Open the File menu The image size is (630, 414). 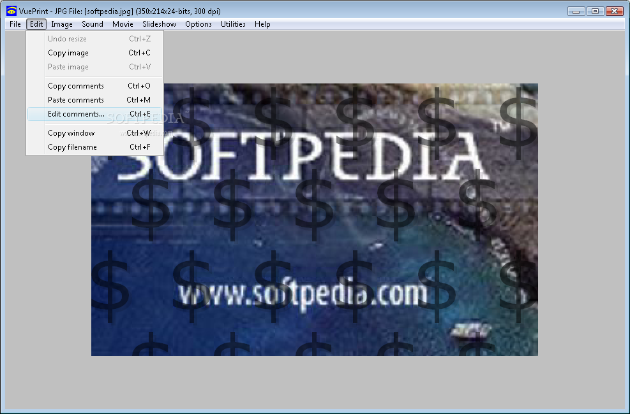tap(15, 24)
